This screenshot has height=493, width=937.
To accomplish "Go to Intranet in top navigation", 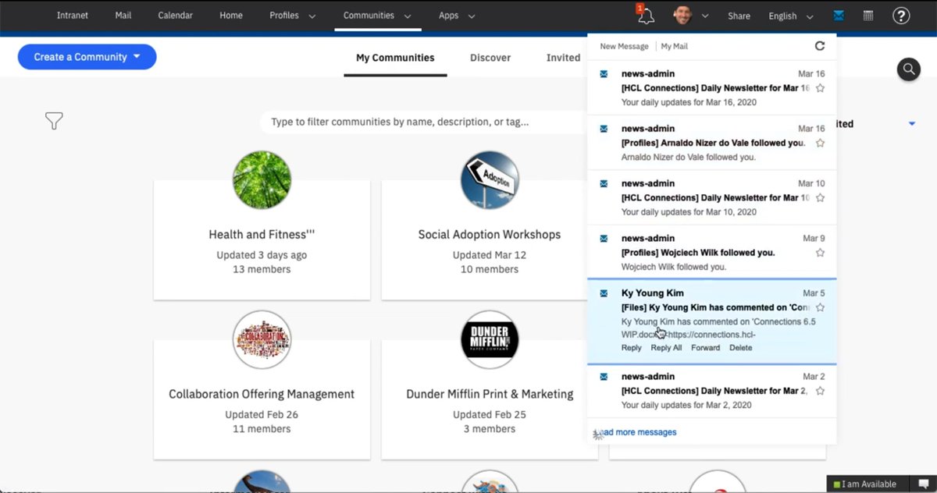I will click(73, 16).
